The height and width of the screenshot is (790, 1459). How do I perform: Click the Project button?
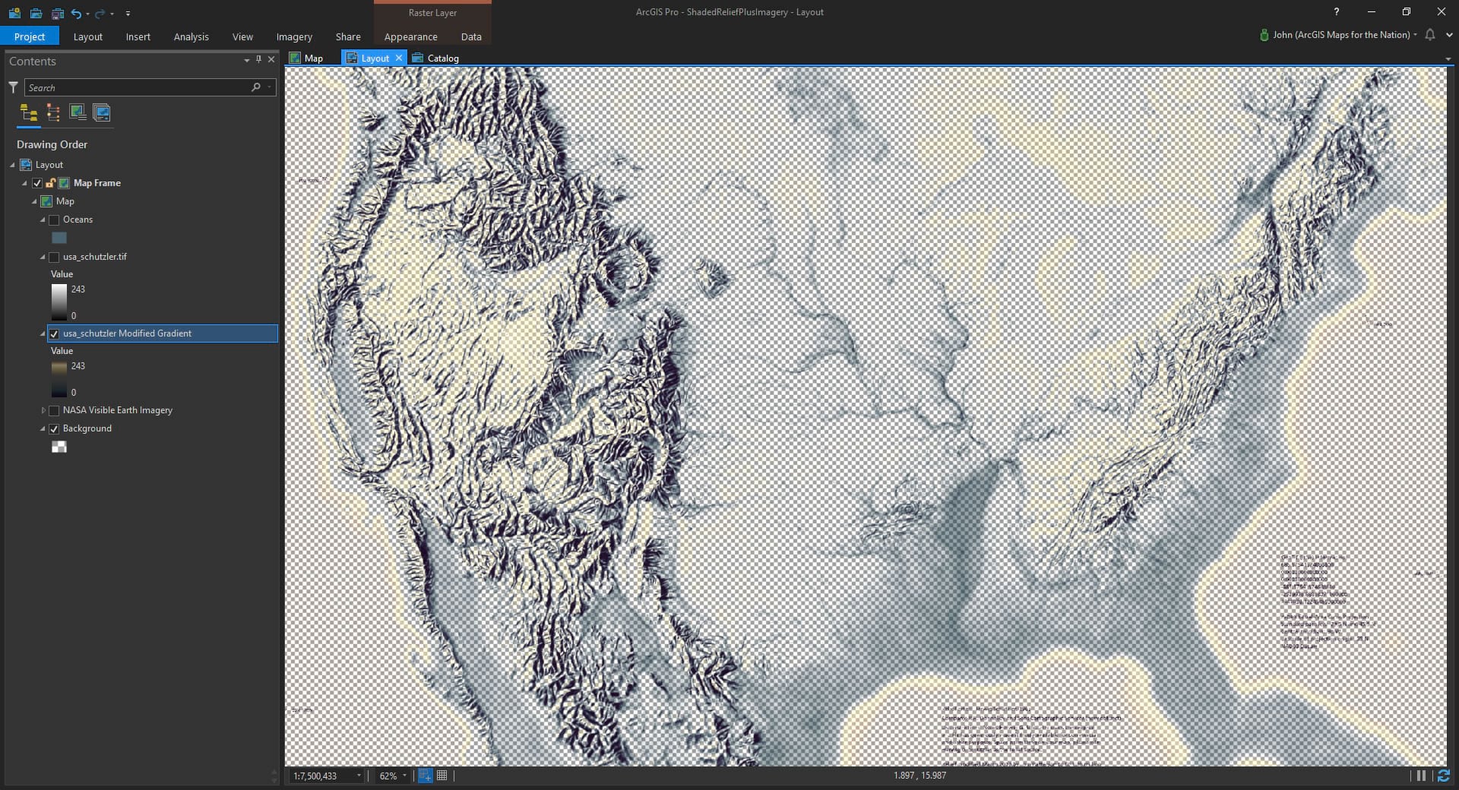coord(30,36)
